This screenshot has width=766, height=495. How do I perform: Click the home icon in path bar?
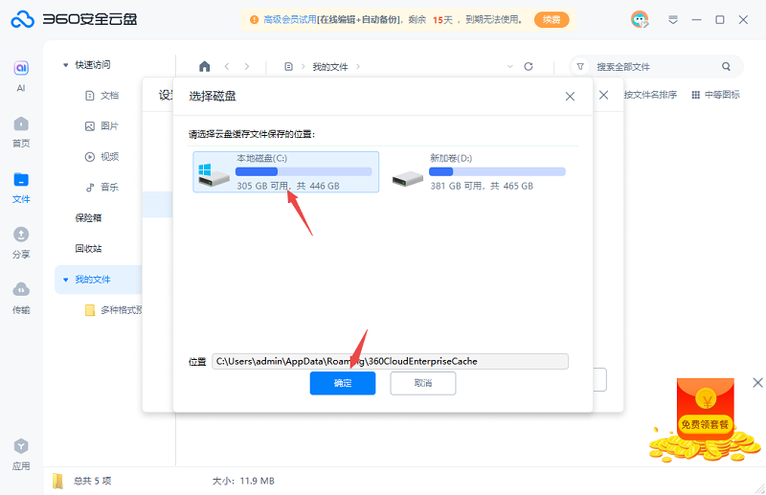pos(205,66)
